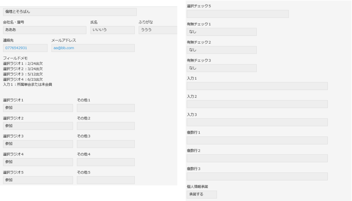The width and height of the screenshot is (352, 201).
Task: Click the 選択チェック5 empty field
Action: click(237, 14)
